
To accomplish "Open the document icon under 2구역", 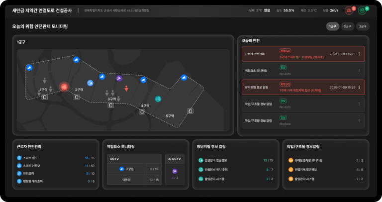I will click(x=77, y=97).
